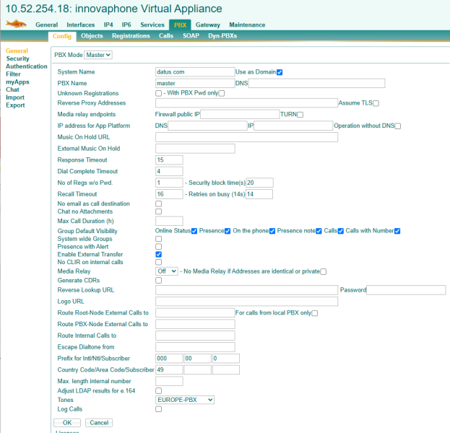Focus the Firewall public IP field
The height and width of the screenshot is (433, 450).
coord(240,115)
